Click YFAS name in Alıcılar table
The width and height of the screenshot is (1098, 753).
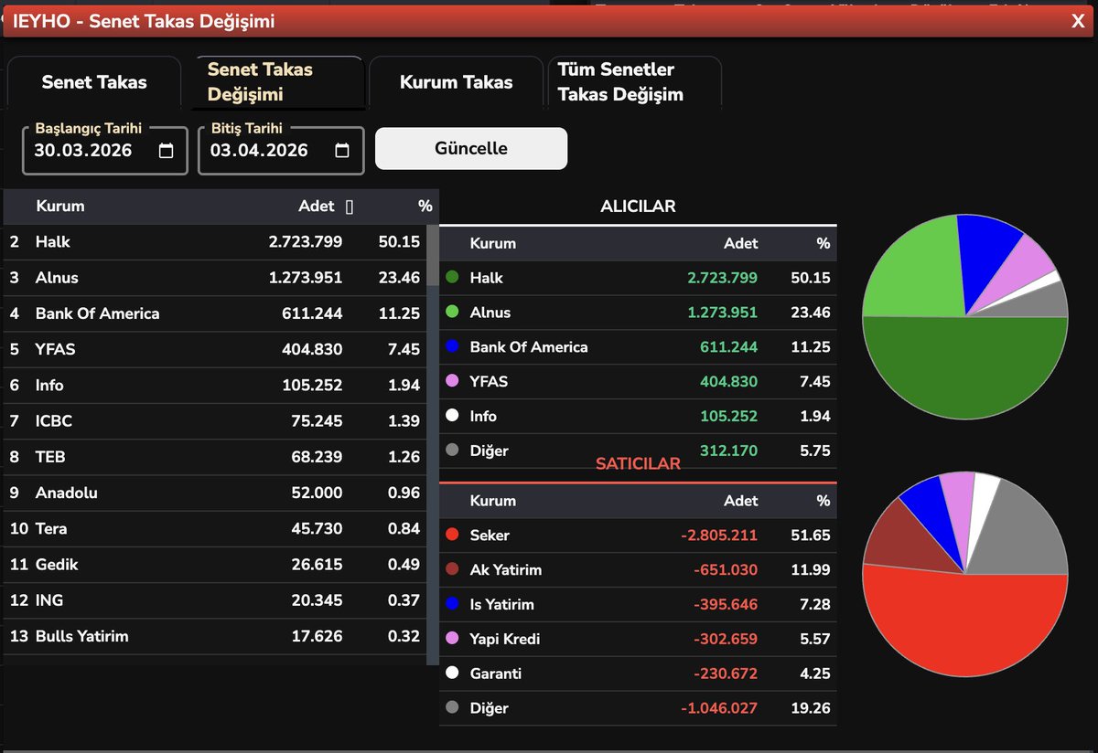[489, 382]
